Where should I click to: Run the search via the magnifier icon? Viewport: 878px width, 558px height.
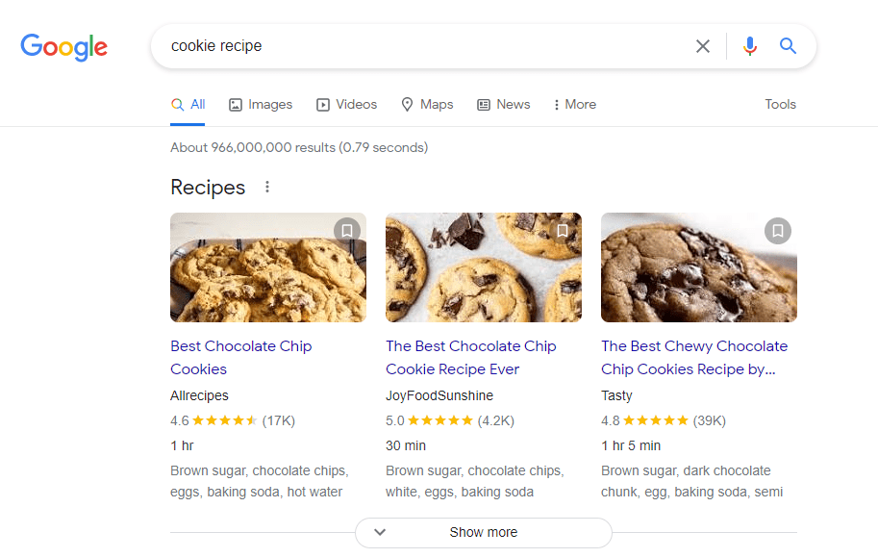point(788,45)
